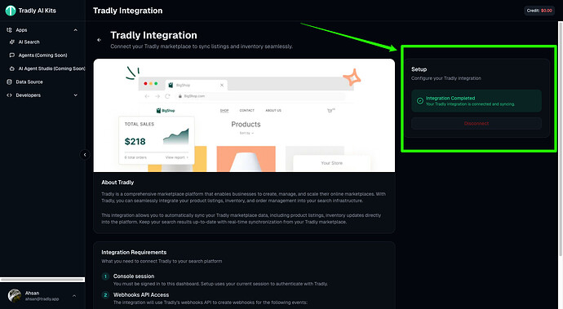Click the Credit $0.00 badge
The image size is (563, 309).
click(539, 11)
